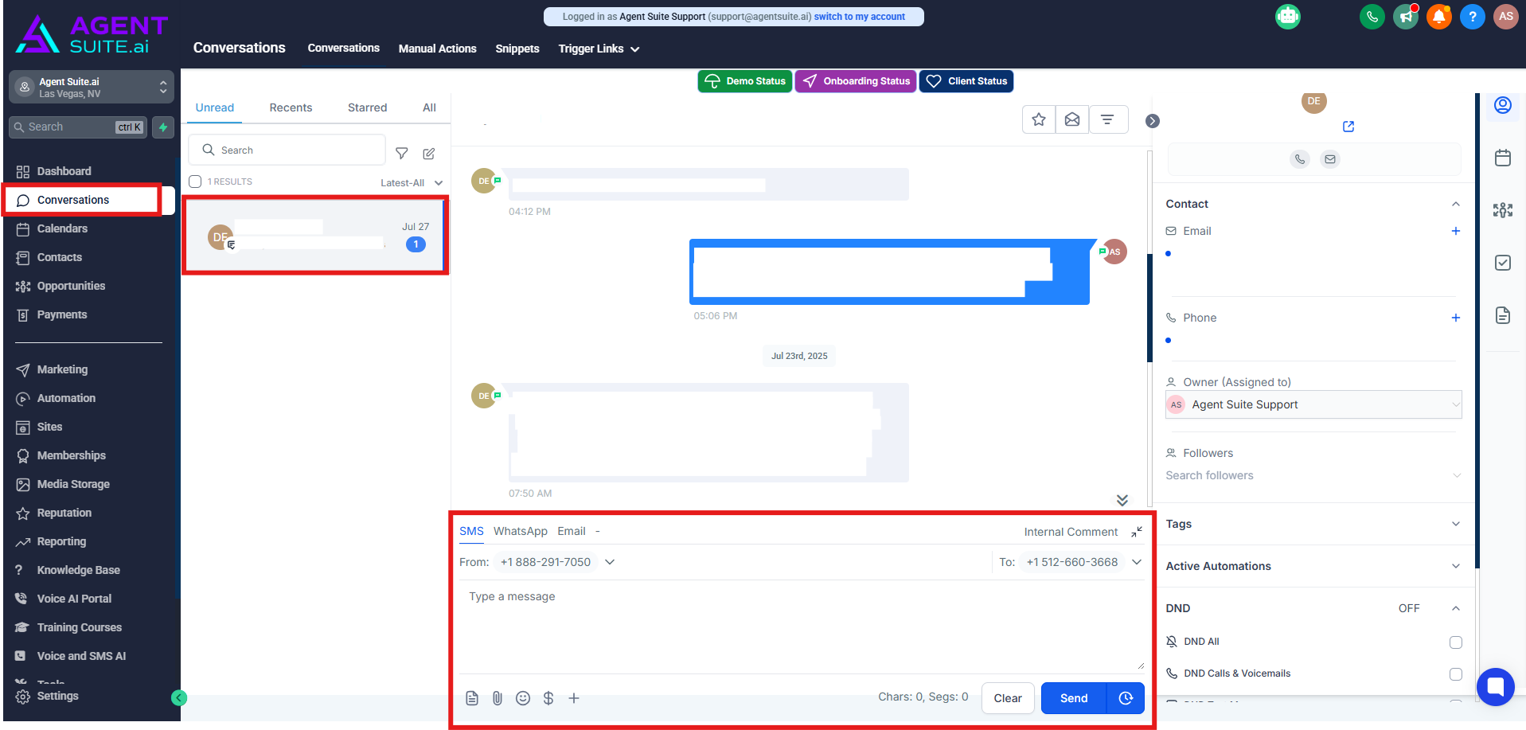Screen dimensions: 1526x730
Task: Open the Owner Agent Suite Support dropdown
Action: click(x=1313, y=404)
